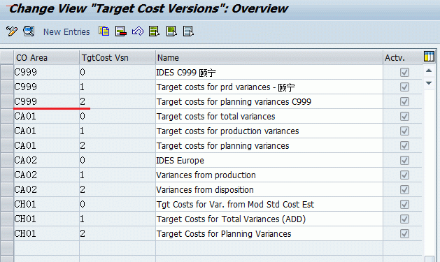Click version cell '2' in CA01 row

[x=118, y=145]
